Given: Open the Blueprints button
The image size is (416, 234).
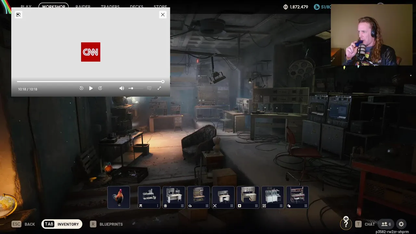Looking at the screenshot, I should (106, 224).
